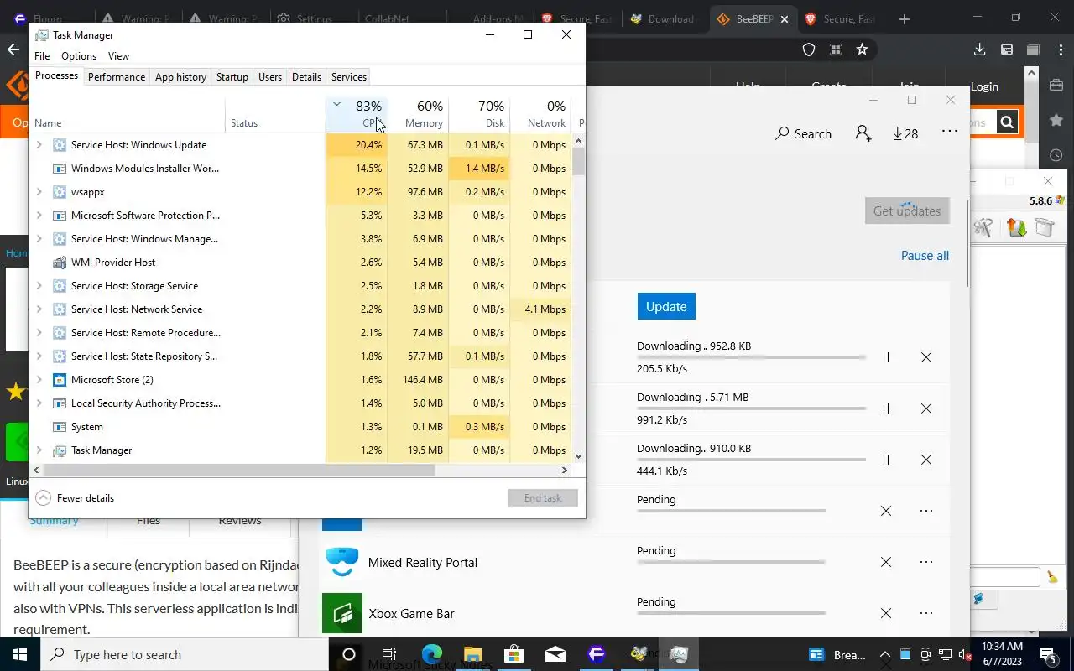Collapse view with Fewer details
This screenshot has width=1074, height=671.
pyautogui.click(x=75, y=498)
